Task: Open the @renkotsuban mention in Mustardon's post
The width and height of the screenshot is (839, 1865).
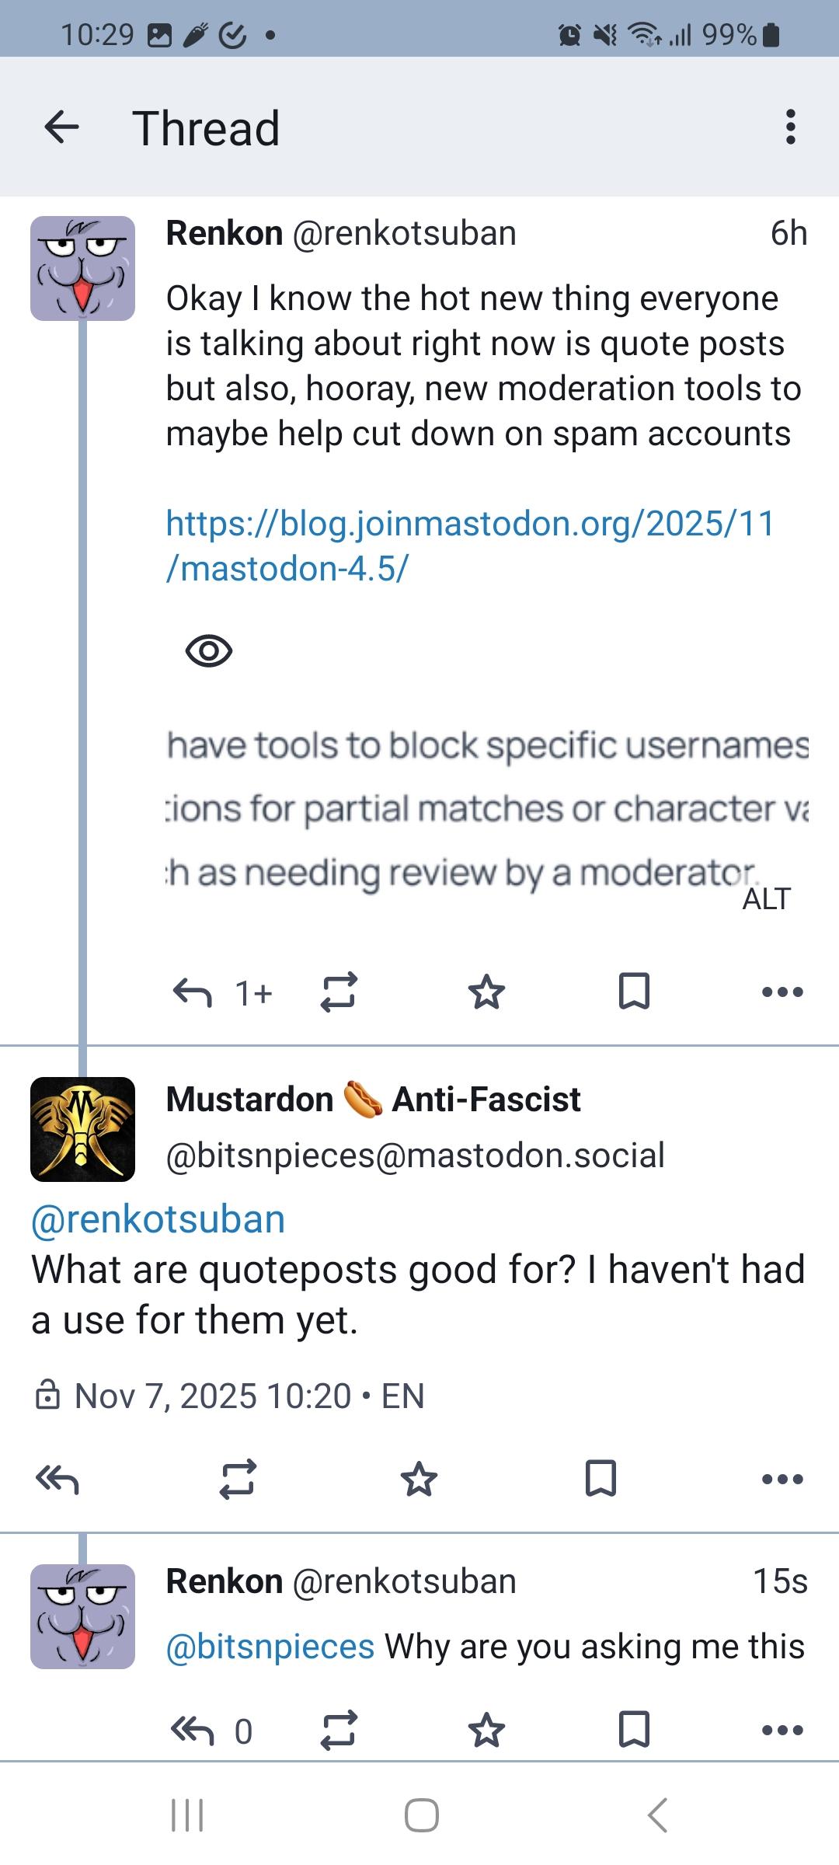Action: pos(158,1219)
